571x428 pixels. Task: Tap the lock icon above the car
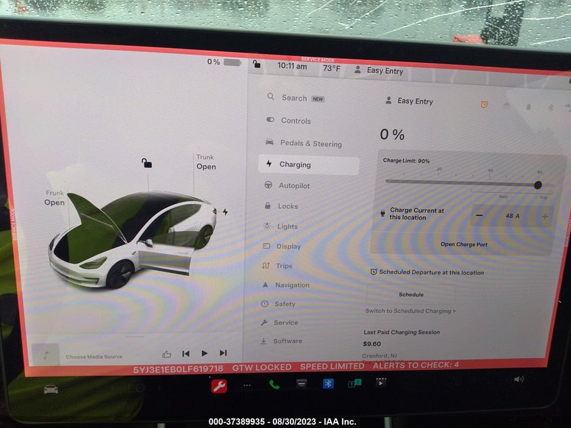coord(147,163)
